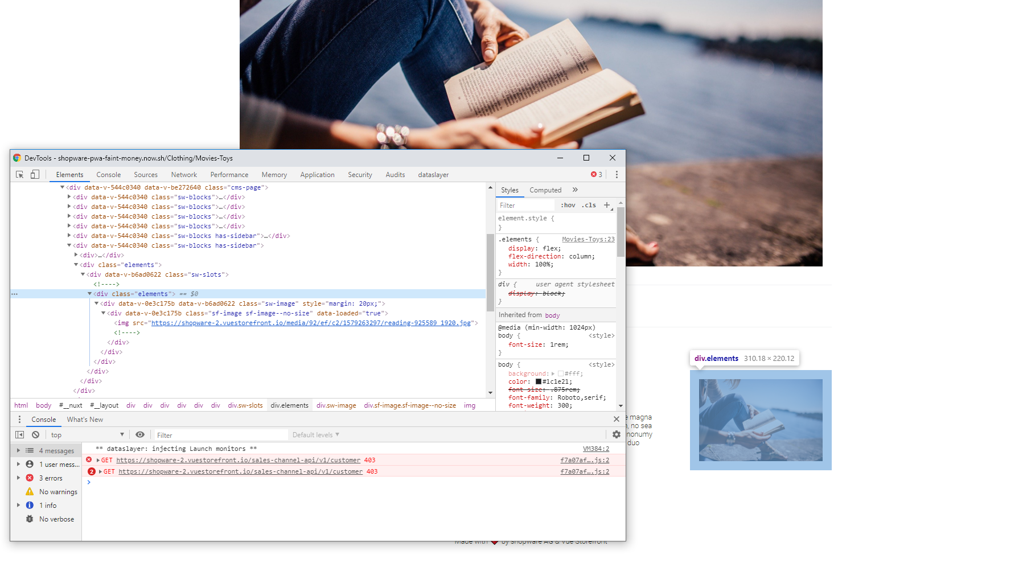Open a new console sidebar frame selector icon
This screenshot has height=579, width=1027.
click(x=19, y=434)
